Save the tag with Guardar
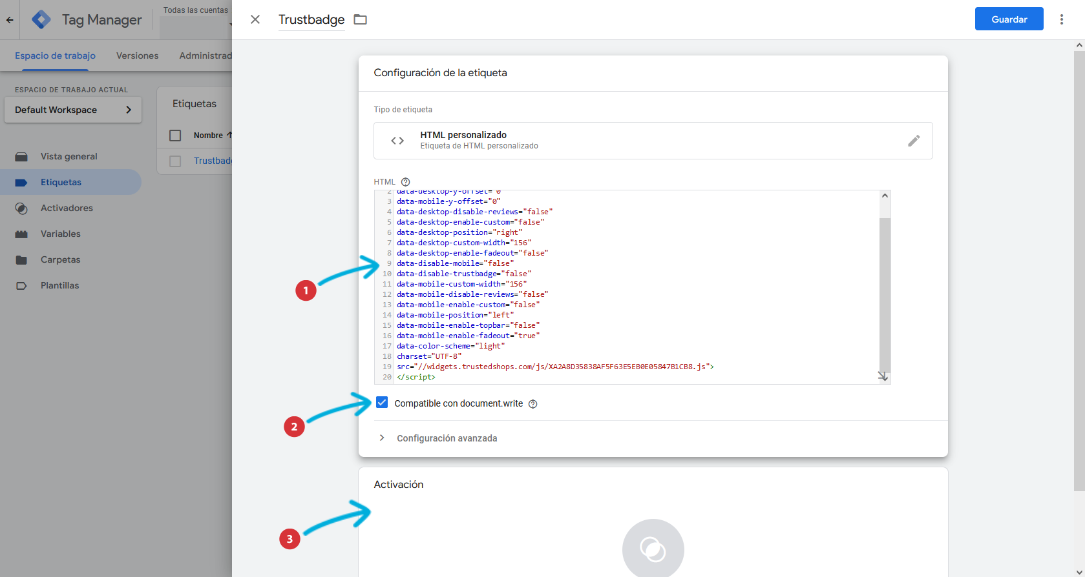1085x577 pixels. click(x=1009, y=19)
